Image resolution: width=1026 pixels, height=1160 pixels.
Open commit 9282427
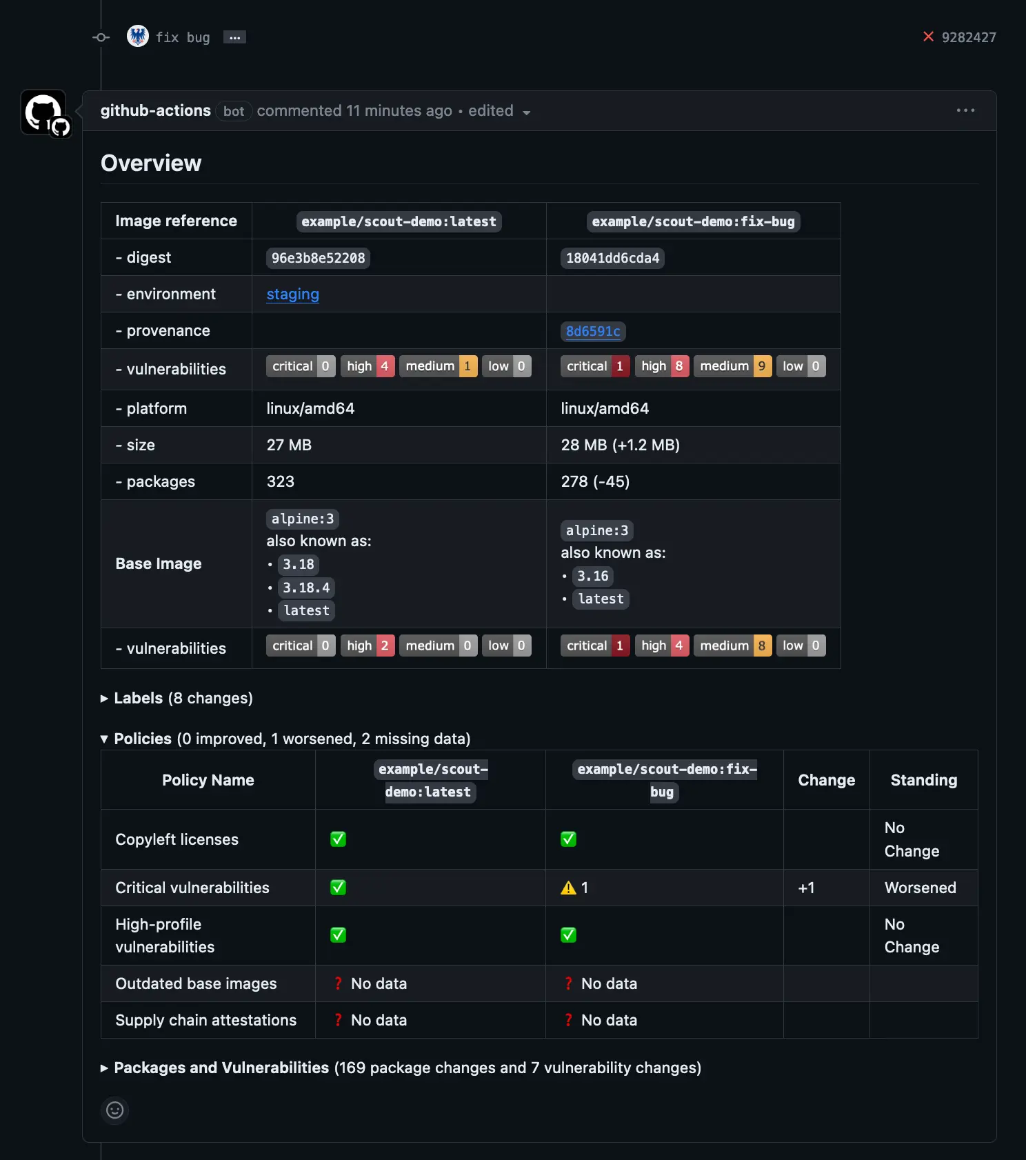[968, 37]
